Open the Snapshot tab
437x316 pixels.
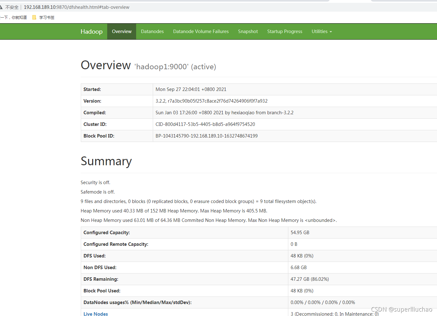click(248, 31)
